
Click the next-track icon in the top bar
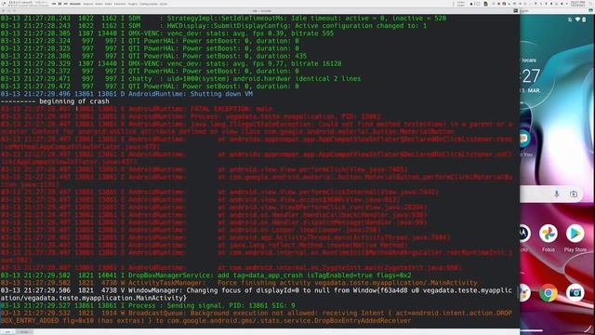tap(66, 4)
